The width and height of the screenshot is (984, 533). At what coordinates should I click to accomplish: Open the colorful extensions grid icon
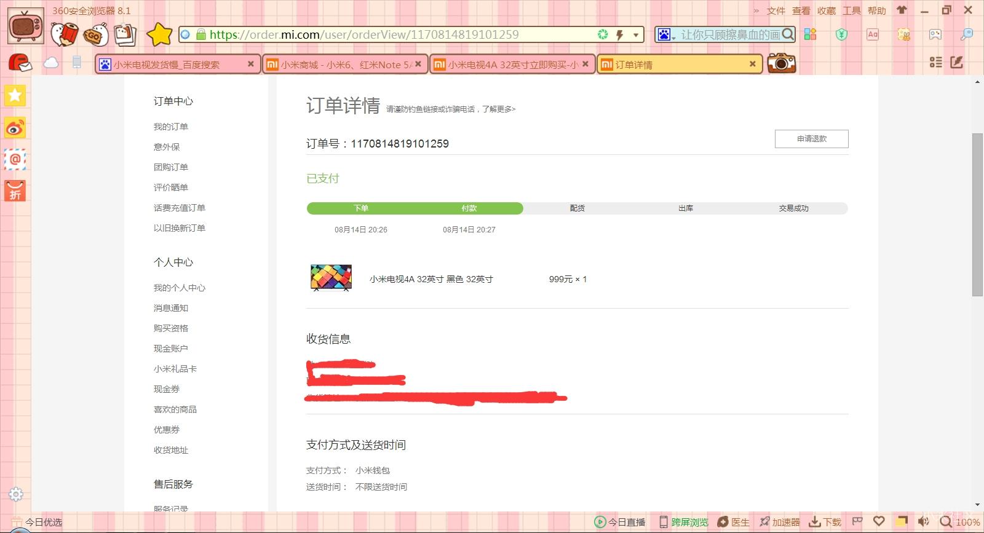[810, 34]
